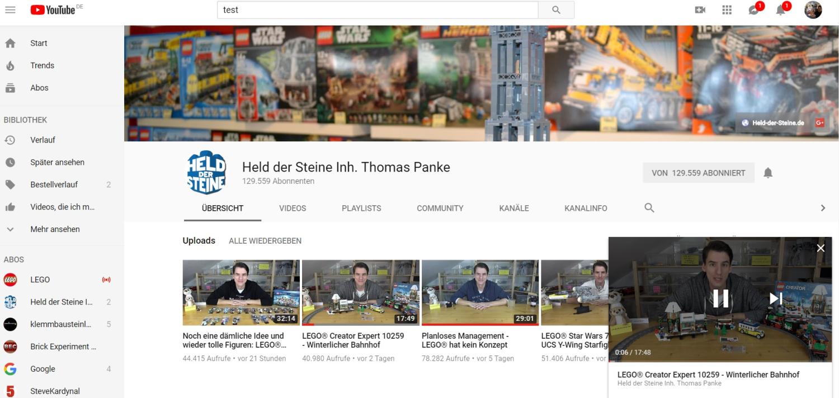Expand Mehr ansehen in sidebar
Image resolution: width=839 pixels, height=398 pixels.
click(55, 229)
